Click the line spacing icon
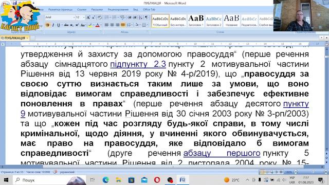Viewport: 329px width, 185px height. (x=129, y=25)
